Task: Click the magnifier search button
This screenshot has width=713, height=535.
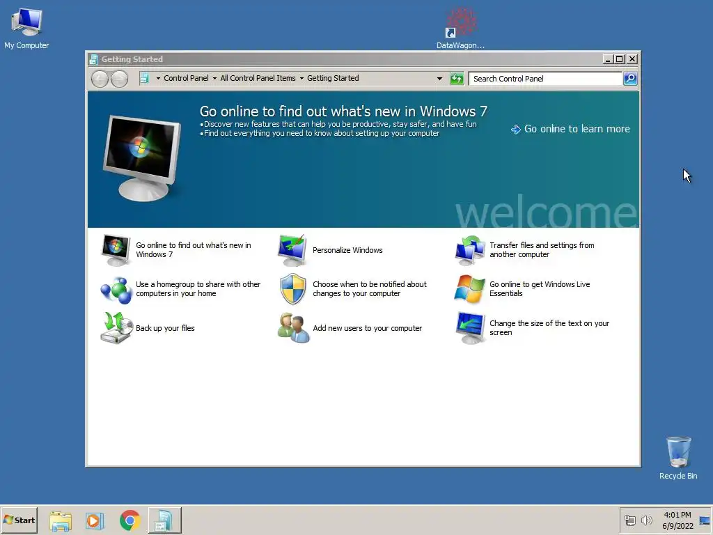Action: tap(629, 79)
